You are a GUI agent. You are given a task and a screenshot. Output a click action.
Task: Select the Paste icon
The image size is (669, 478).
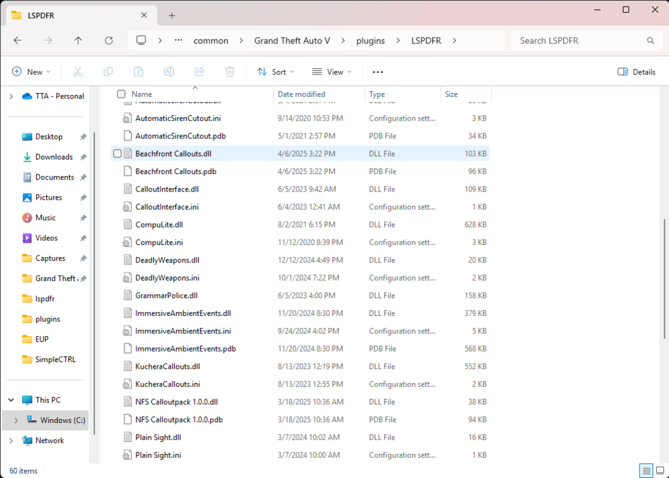click(138, 72)
